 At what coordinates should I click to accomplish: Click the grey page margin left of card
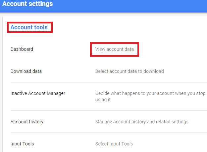point(1,84)
